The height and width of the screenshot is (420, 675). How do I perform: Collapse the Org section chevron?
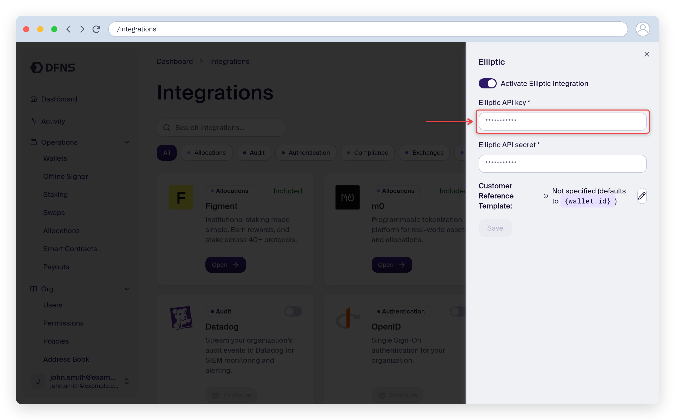click(x=127, y=289)
